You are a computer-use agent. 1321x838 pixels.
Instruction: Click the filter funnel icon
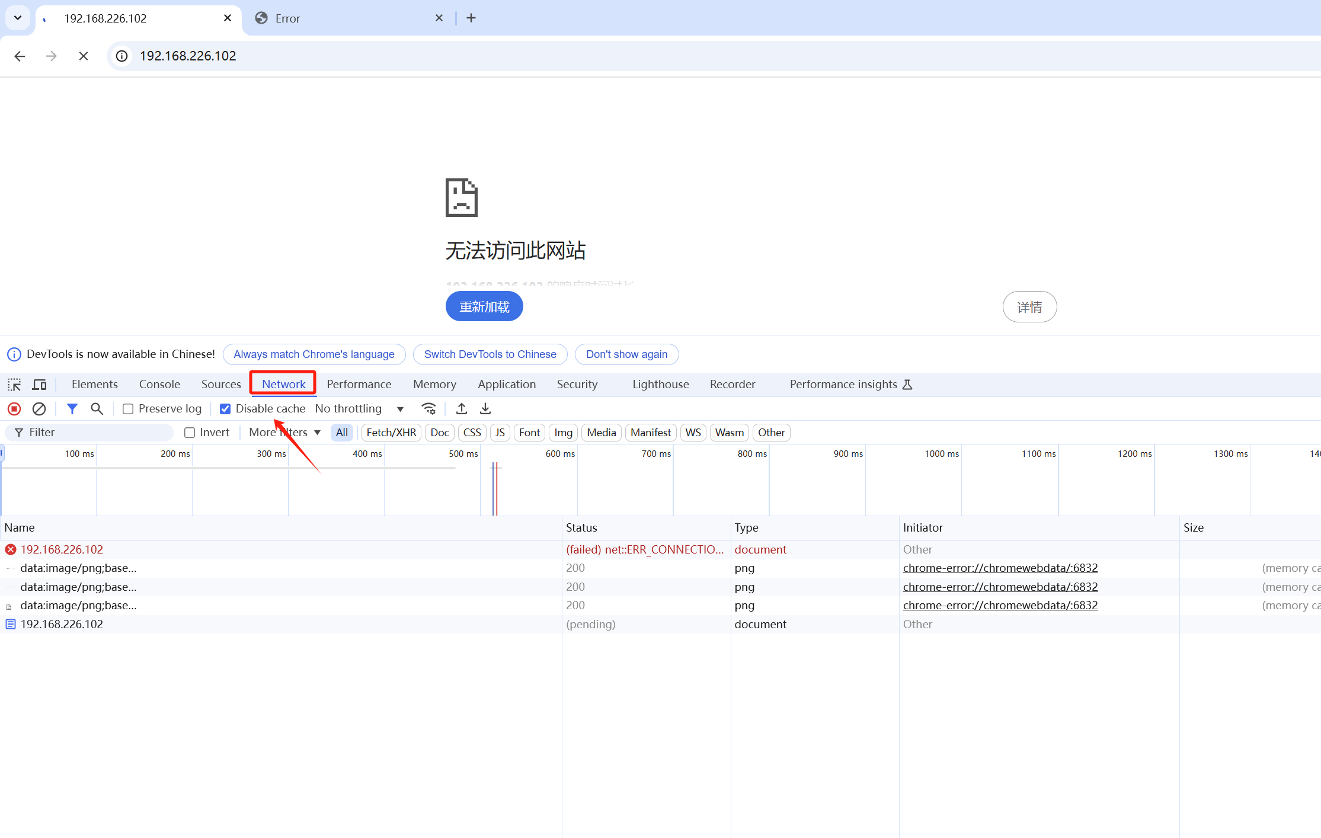tap(72, 409)
